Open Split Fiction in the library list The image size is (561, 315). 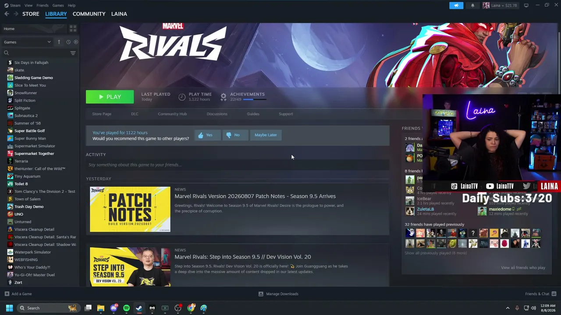click(25, 101)
